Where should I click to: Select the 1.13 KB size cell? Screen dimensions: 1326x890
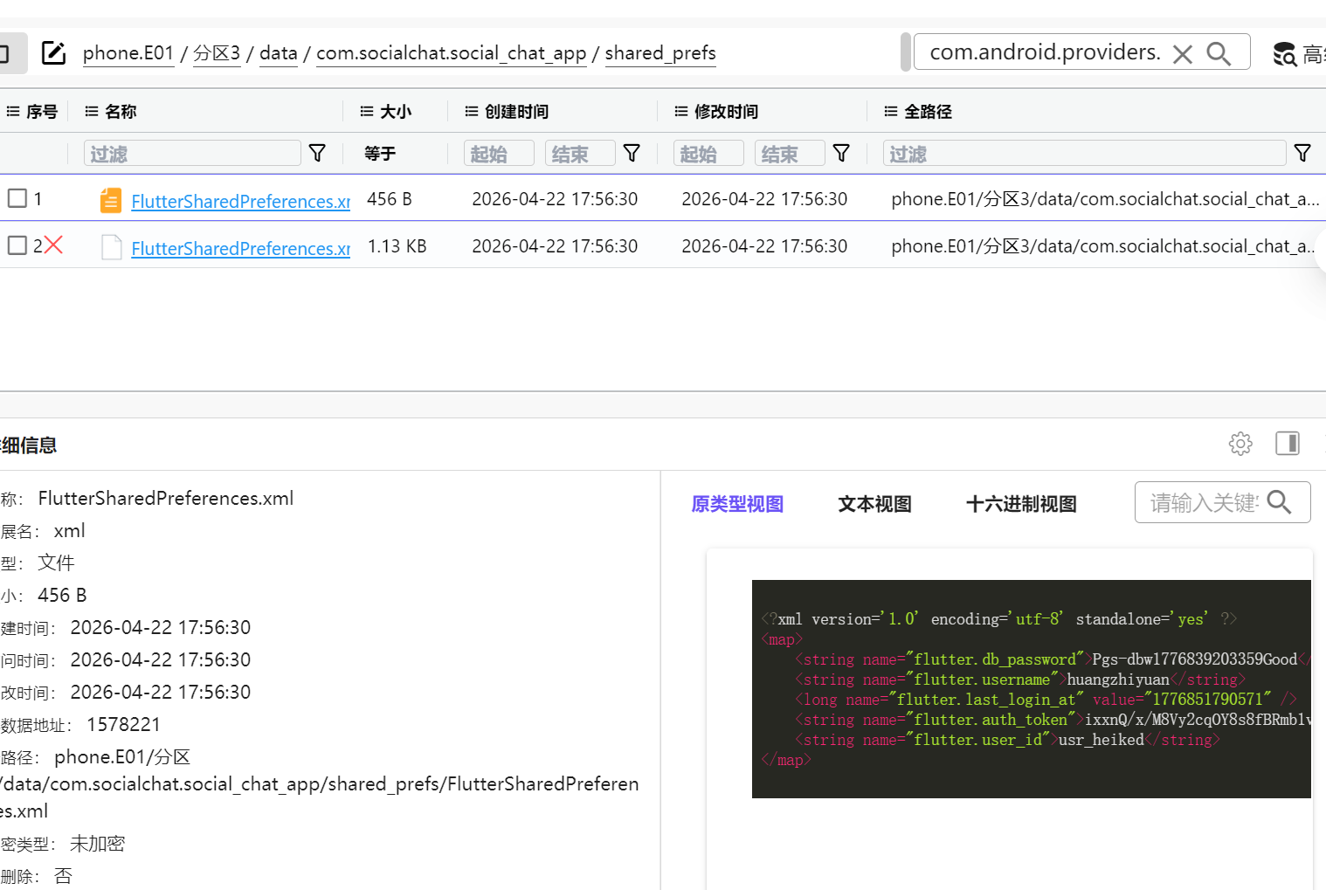coord(397,246)
